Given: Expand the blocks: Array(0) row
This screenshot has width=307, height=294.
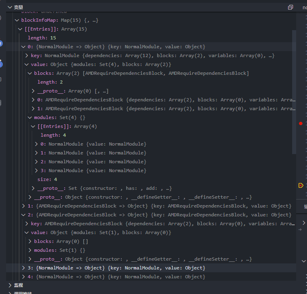Looking at the screenshot, I should (x=30, y=241).
